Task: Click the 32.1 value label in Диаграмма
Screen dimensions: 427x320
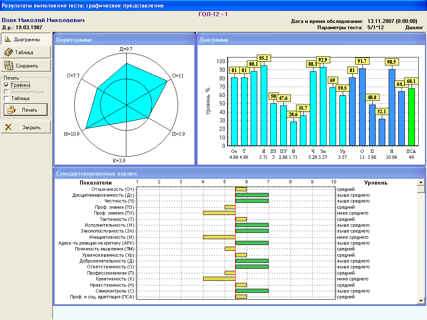Action: [382, 112]
